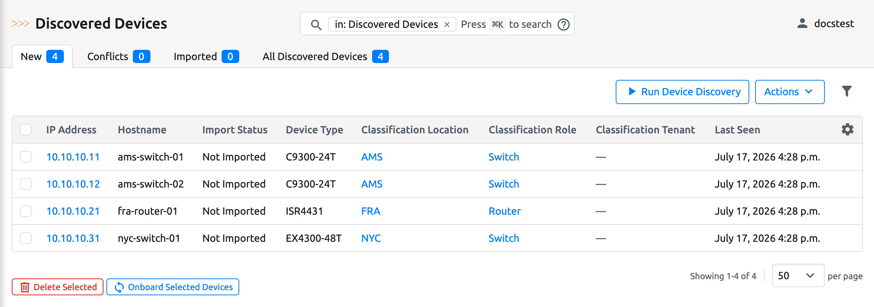The height and width of the screenshot is (307, 874).
Task: Open IP address 10.10.10.31
Action: tap(73, 238)
